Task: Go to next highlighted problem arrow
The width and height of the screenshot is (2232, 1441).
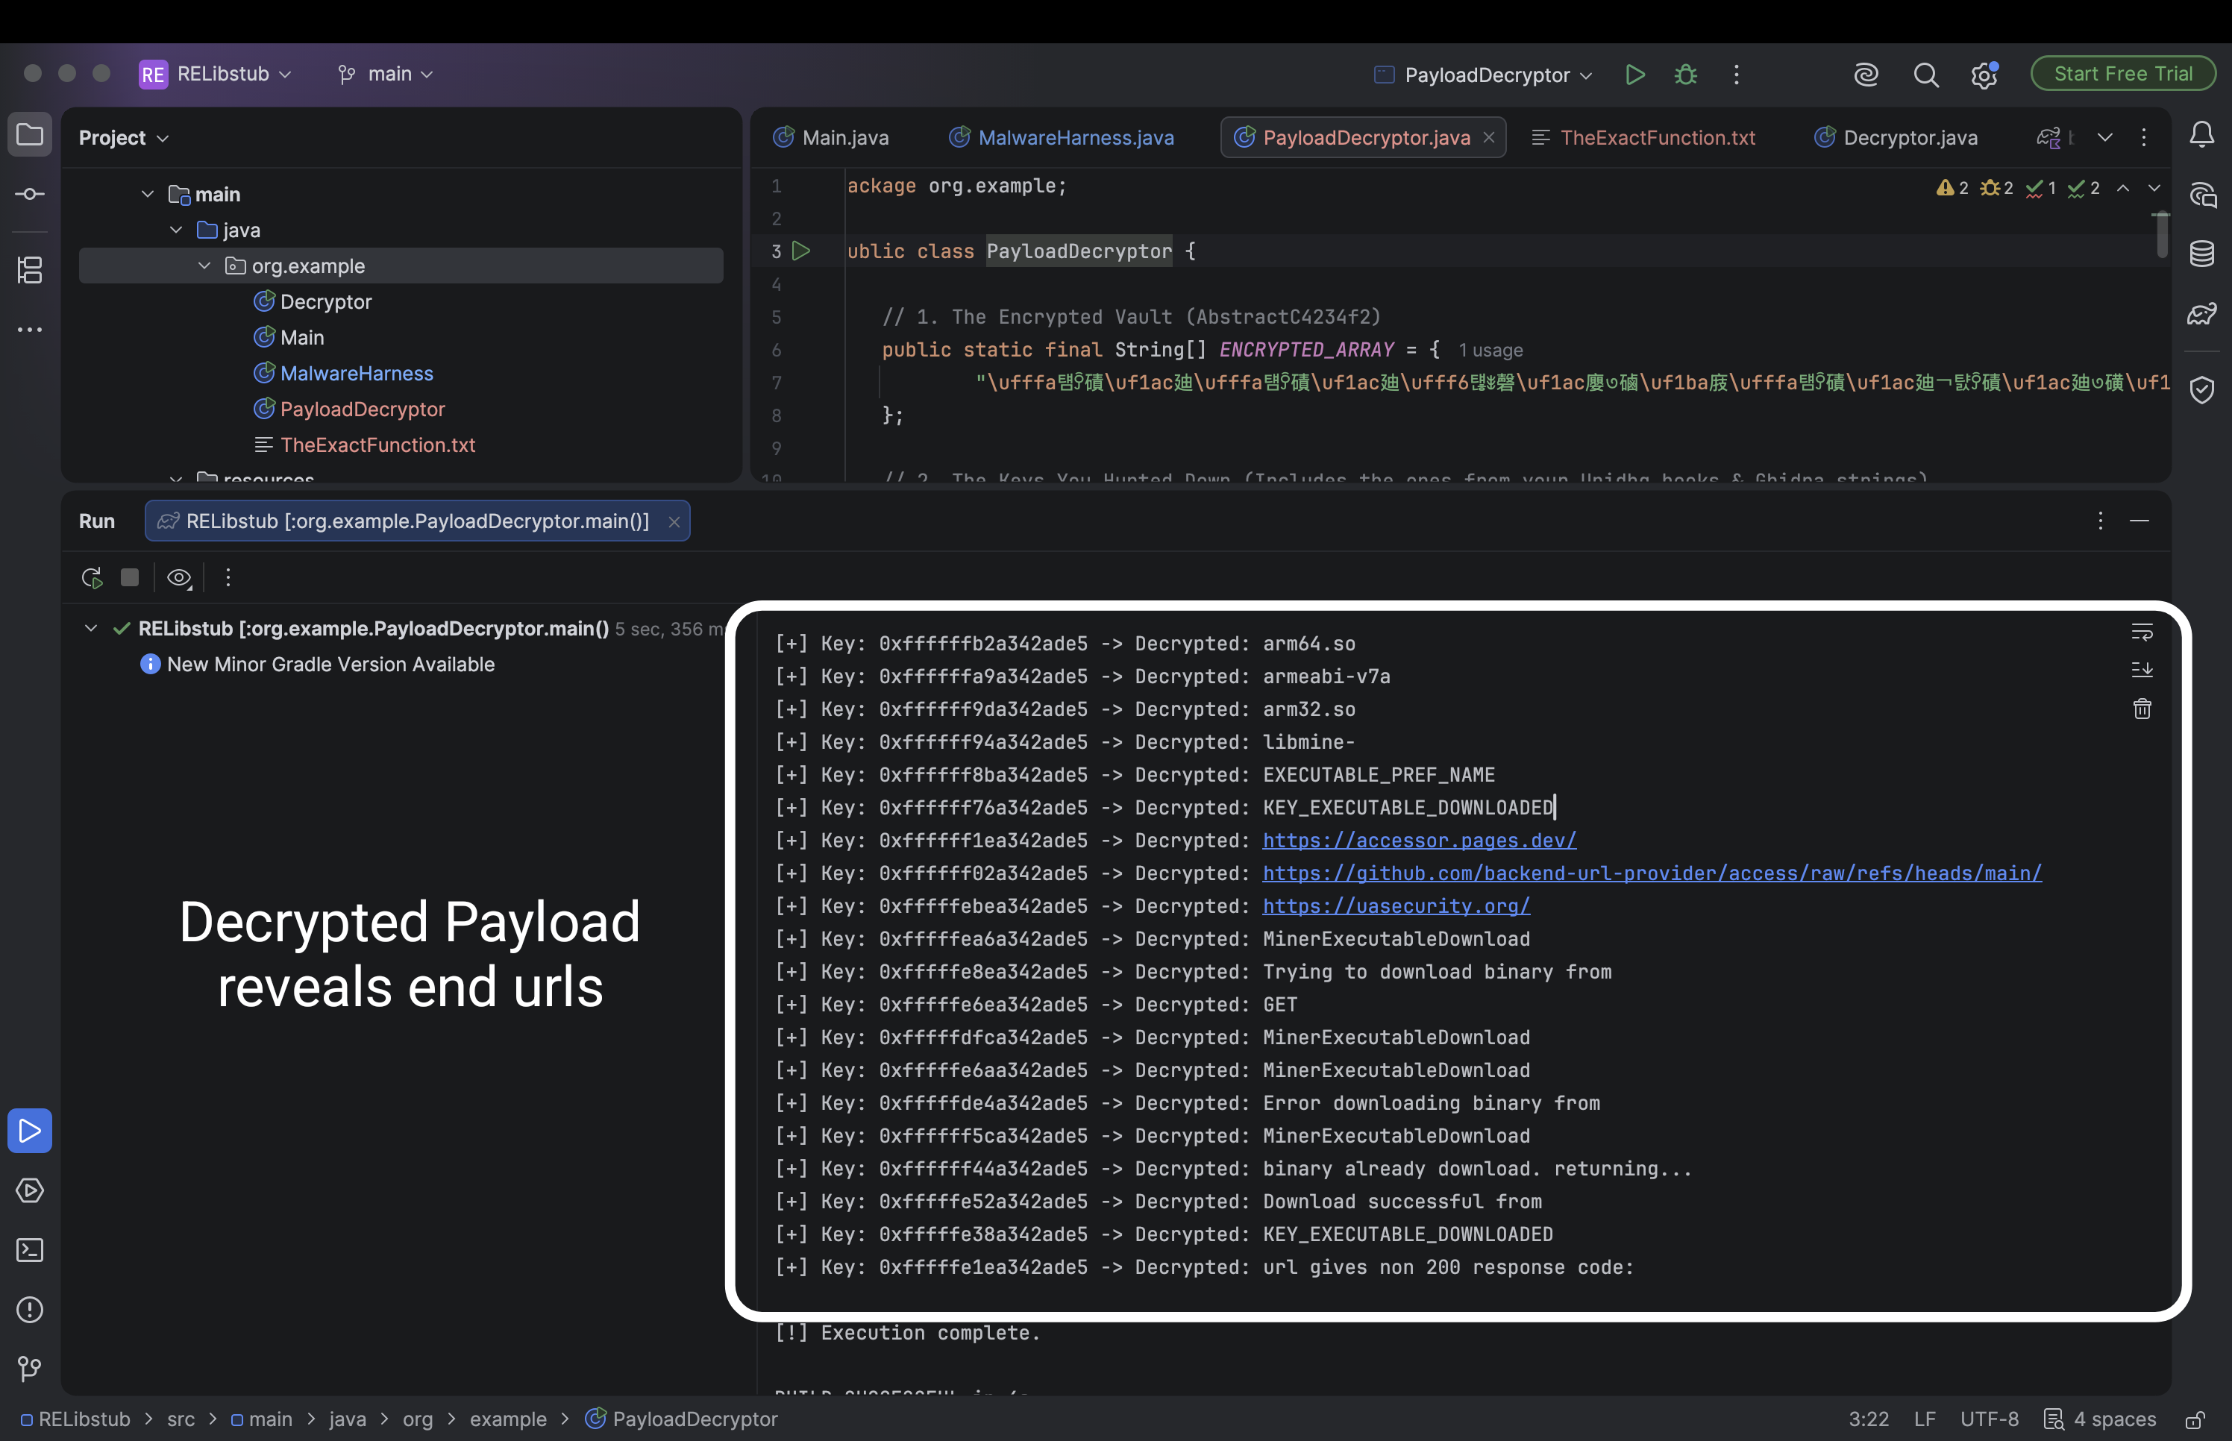Action: click(x=2154, y=188)
